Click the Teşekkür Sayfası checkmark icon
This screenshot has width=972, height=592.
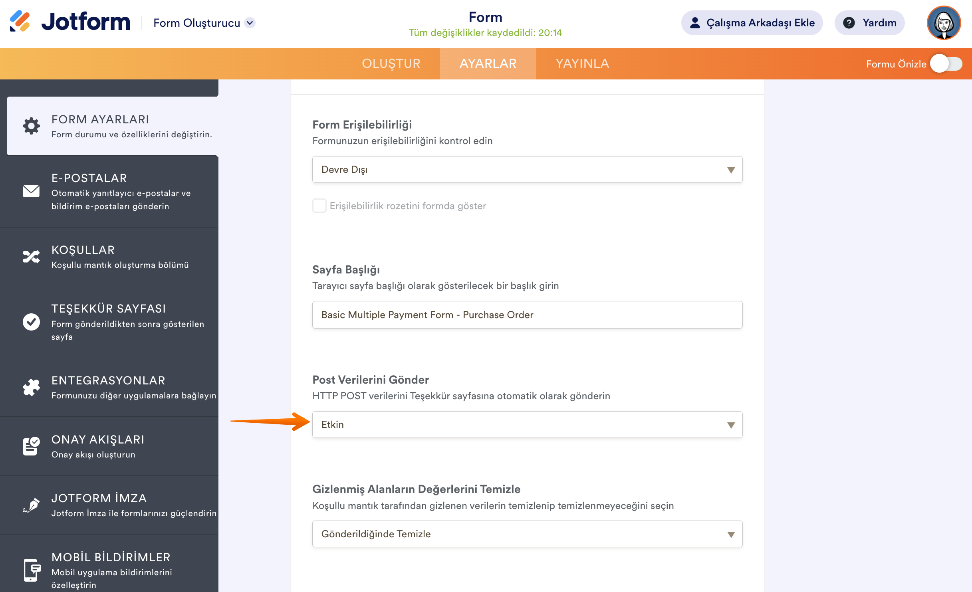point(31,322)
